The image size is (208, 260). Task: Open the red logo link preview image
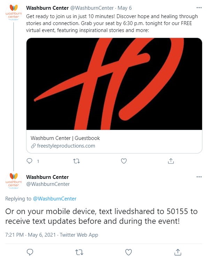114,84
